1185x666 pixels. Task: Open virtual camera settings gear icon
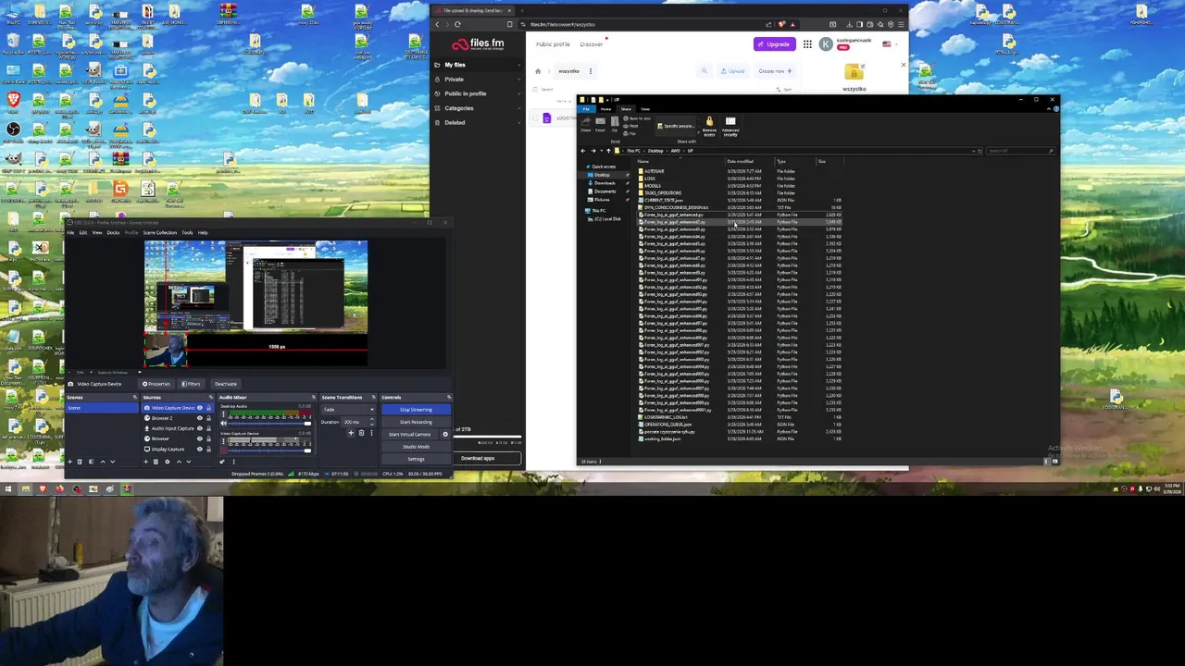pyautogui.click(x=445, y=435)
